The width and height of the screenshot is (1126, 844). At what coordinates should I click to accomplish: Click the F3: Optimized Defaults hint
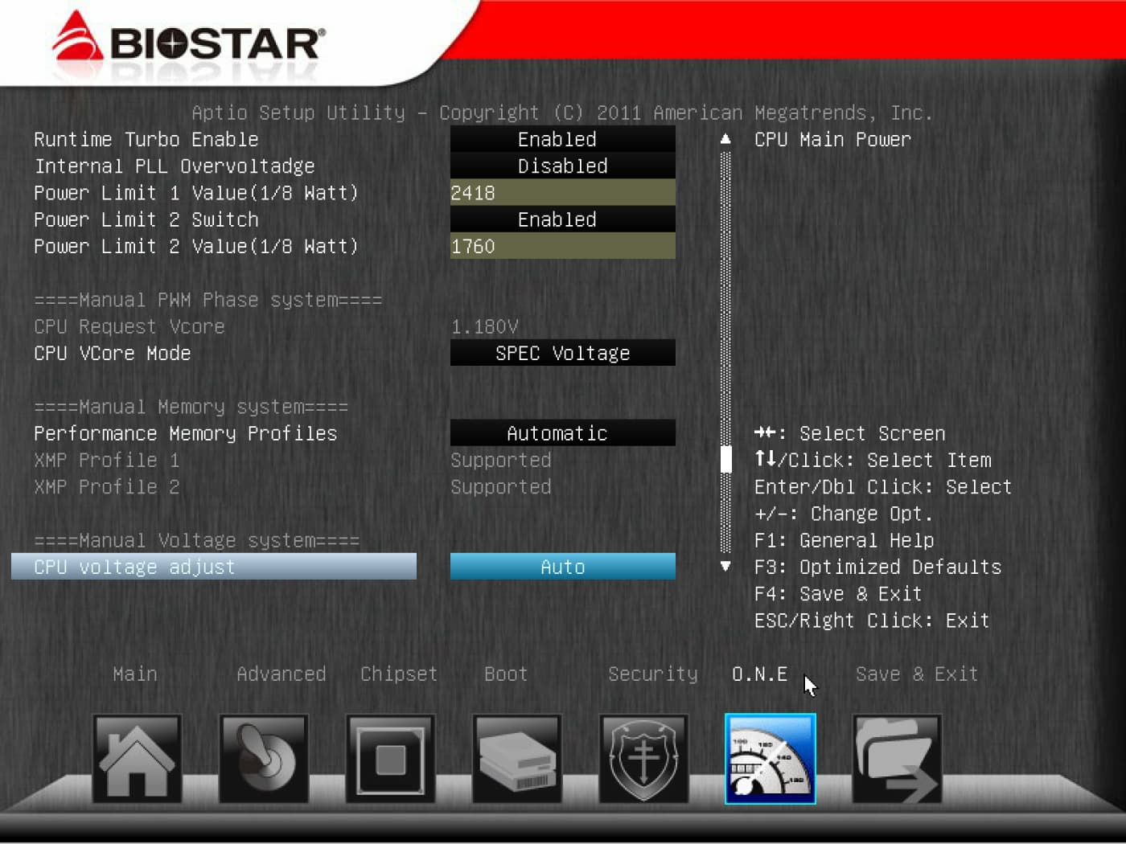tap(877, 567)
